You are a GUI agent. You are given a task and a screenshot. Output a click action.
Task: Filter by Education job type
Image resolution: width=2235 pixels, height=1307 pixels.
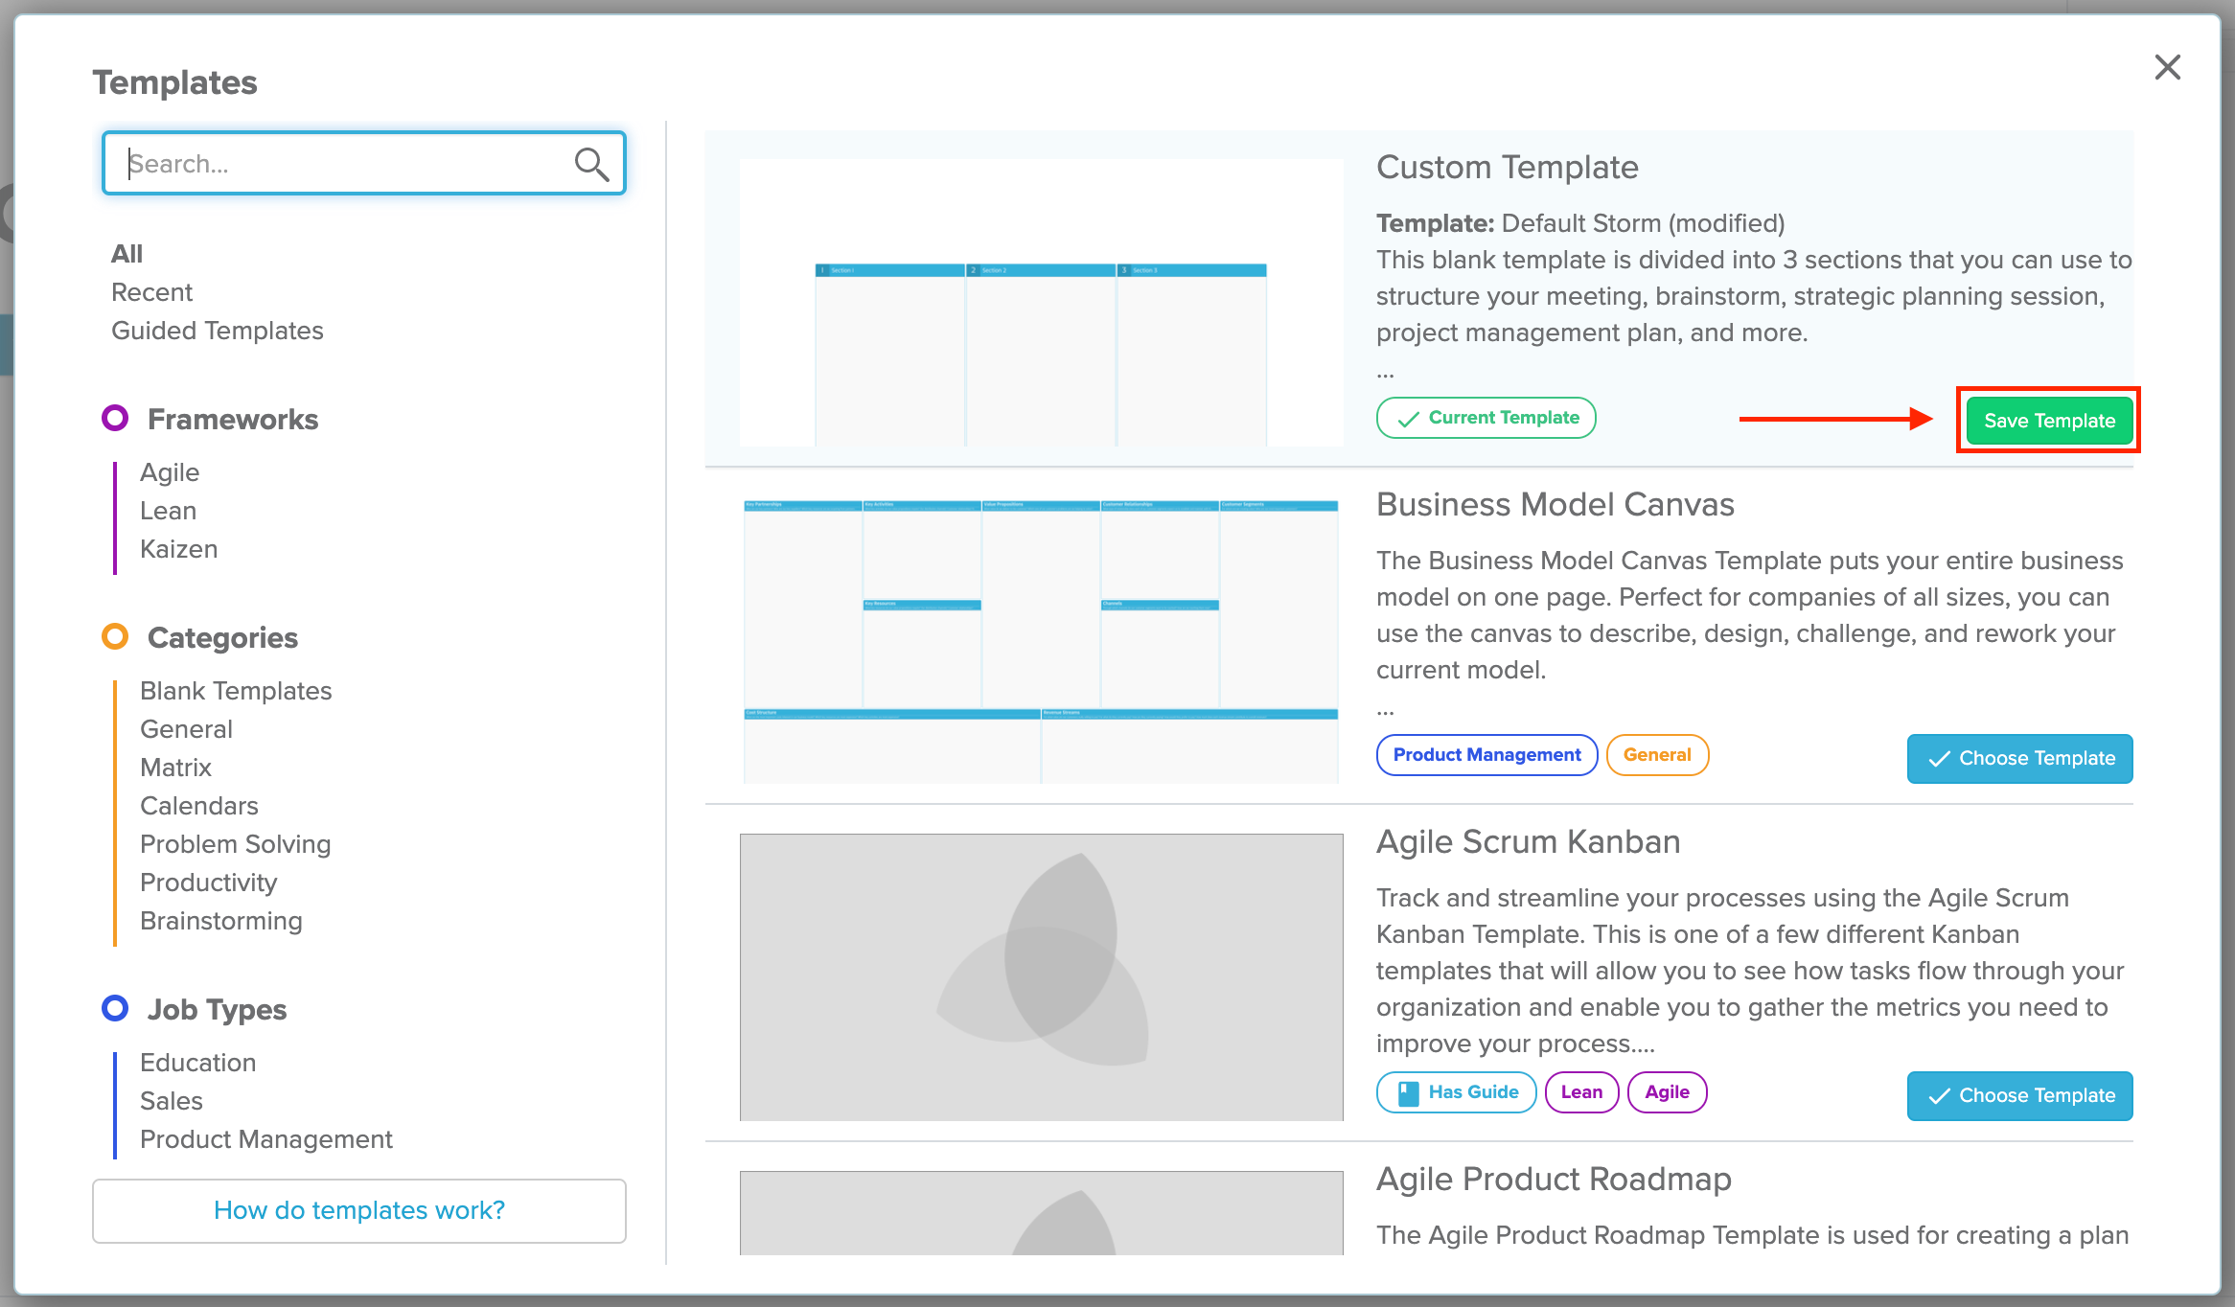pos(198,1063)
